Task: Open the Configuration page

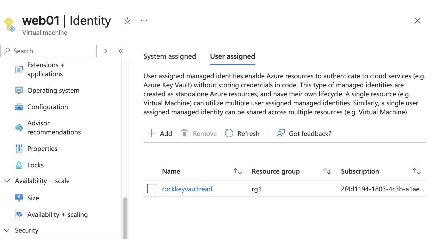Action: tap(48, 107)
